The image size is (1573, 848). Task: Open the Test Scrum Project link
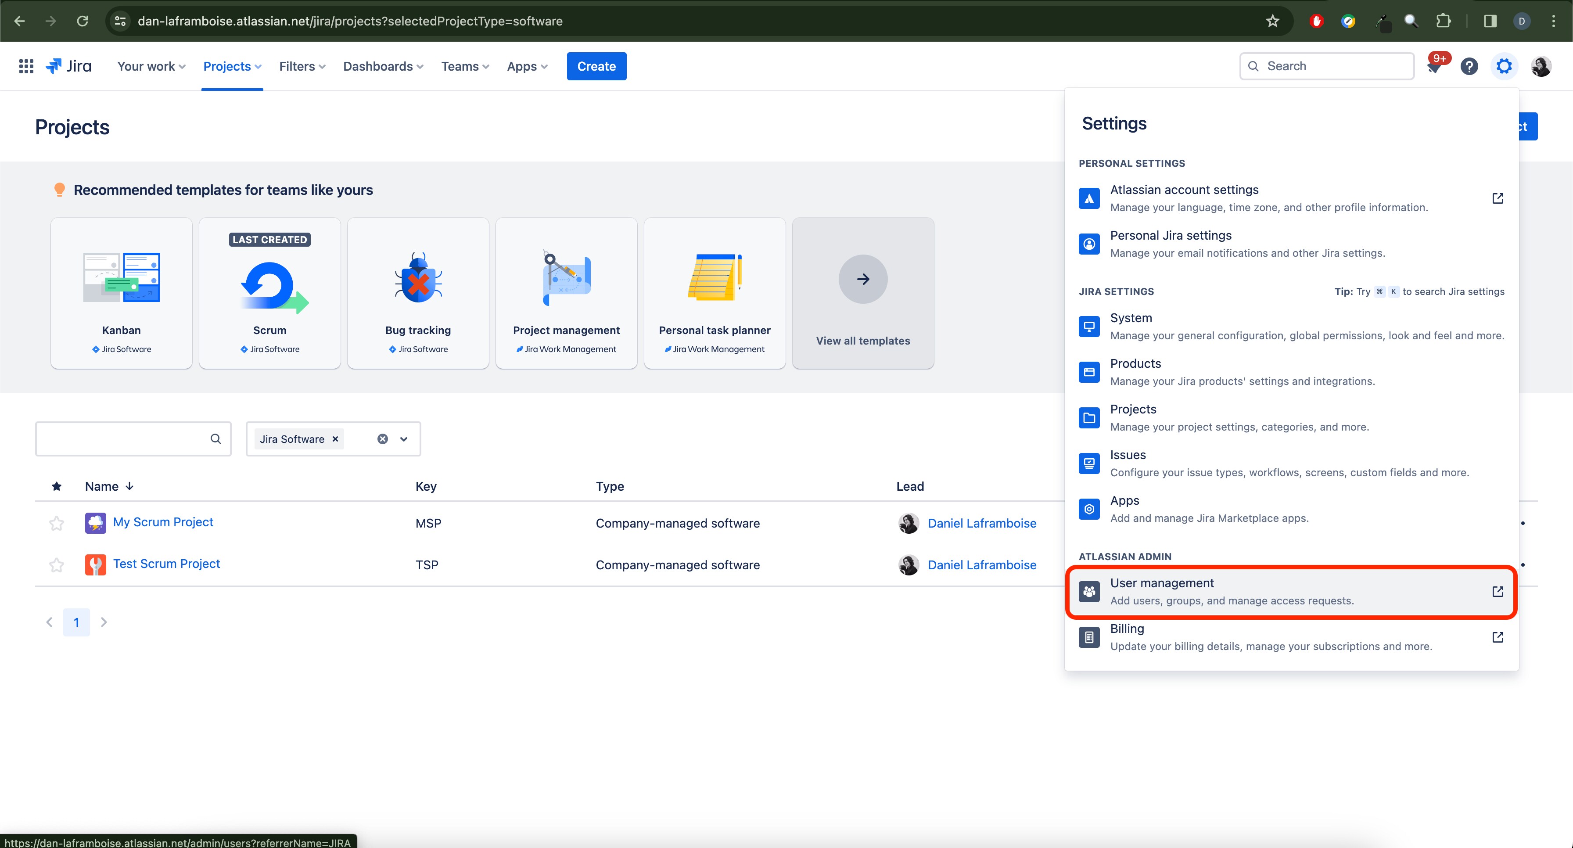coord(166,564)
